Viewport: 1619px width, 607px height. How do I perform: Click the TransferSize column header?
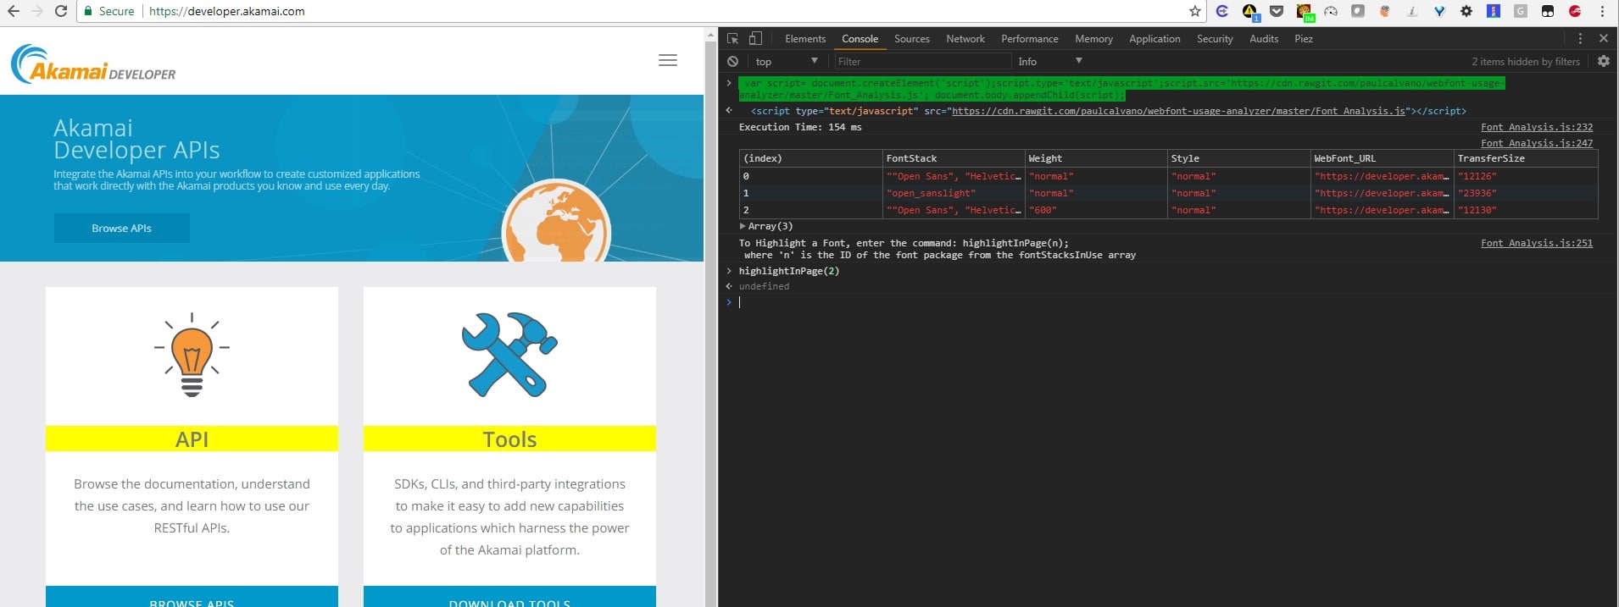[1490, 158]
